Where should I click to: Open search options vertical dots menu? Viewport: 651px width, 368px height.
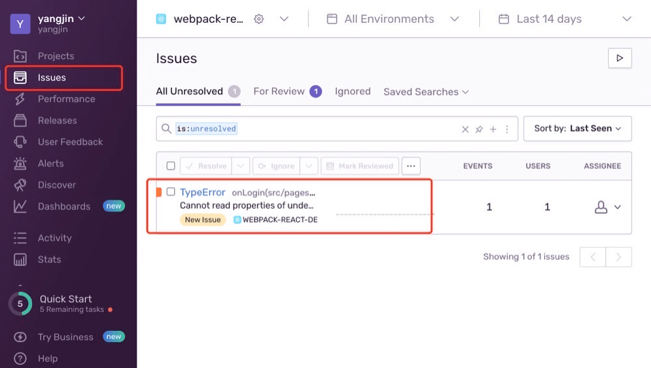[x=507, y=129]
